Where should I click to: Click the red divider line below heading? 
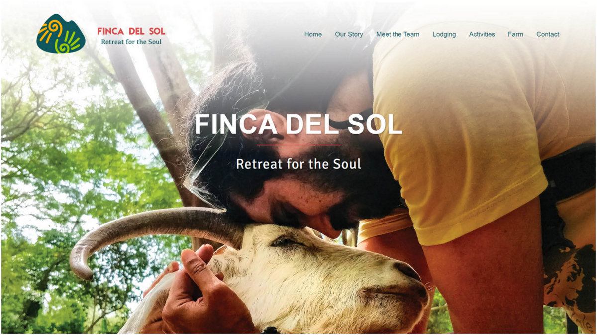[298, 145]
